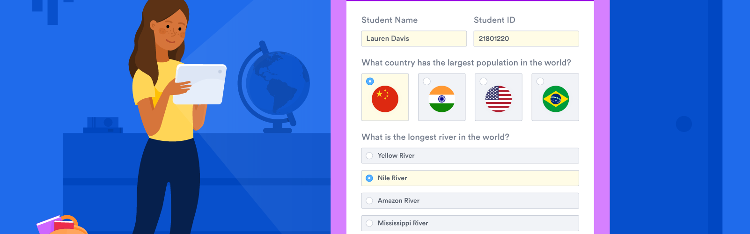The image size is (750, 234).
Task: Choose the Yellow River radio option
Action: (x=369, y=156)
